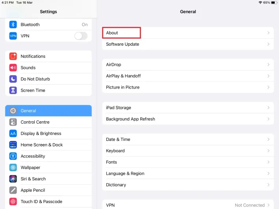The height and width of the screenshot is (209, 279).
Task: Expand the Software Update chevron
Action: pyautogui.click(x=268, y=44)
